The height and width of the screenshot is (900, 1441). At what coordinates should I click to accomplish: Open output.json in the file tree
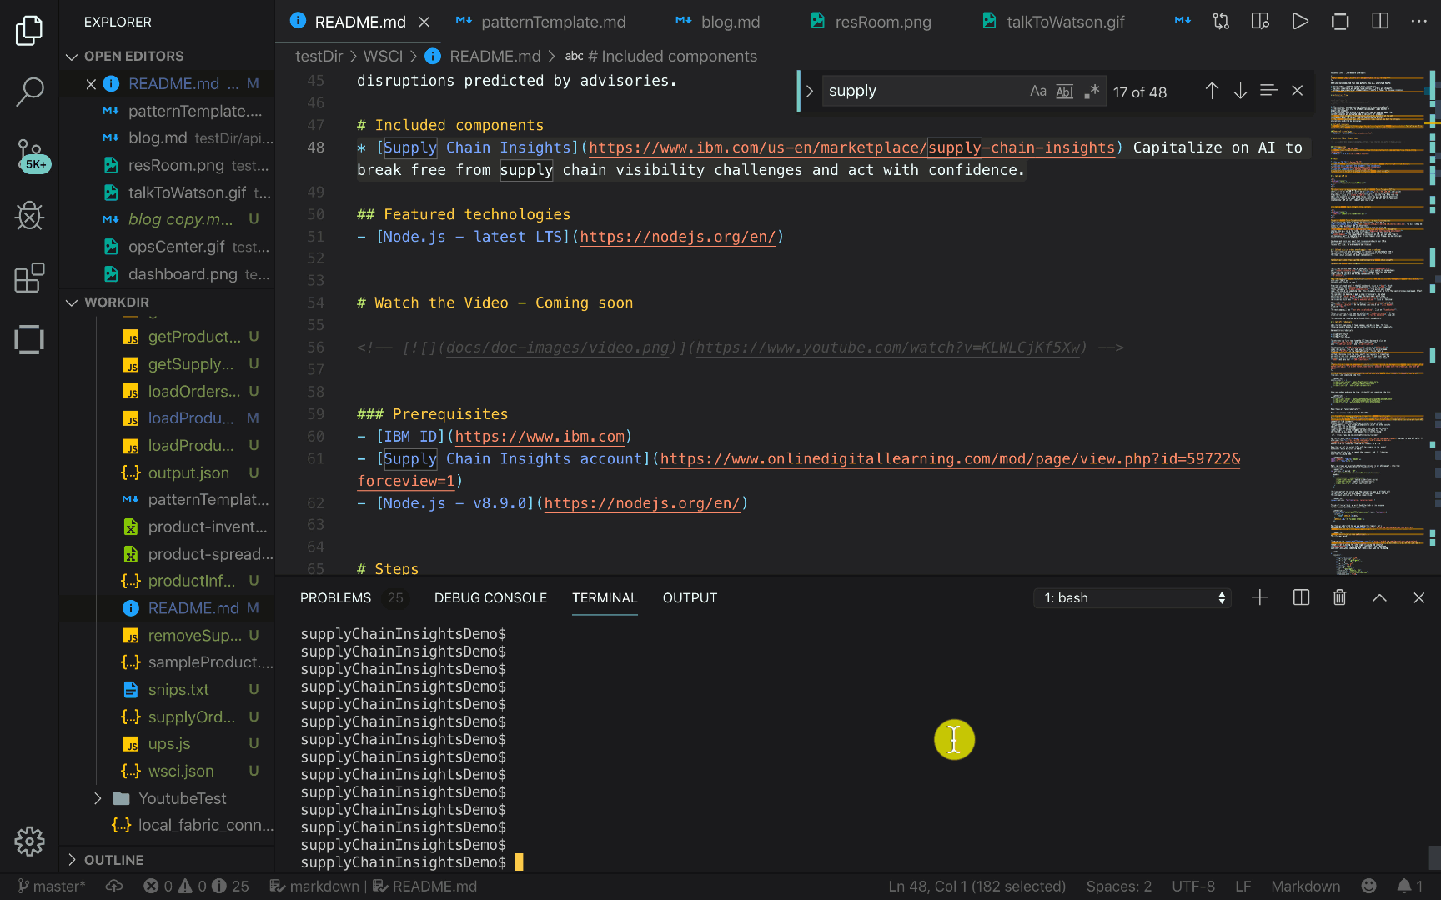188,472
